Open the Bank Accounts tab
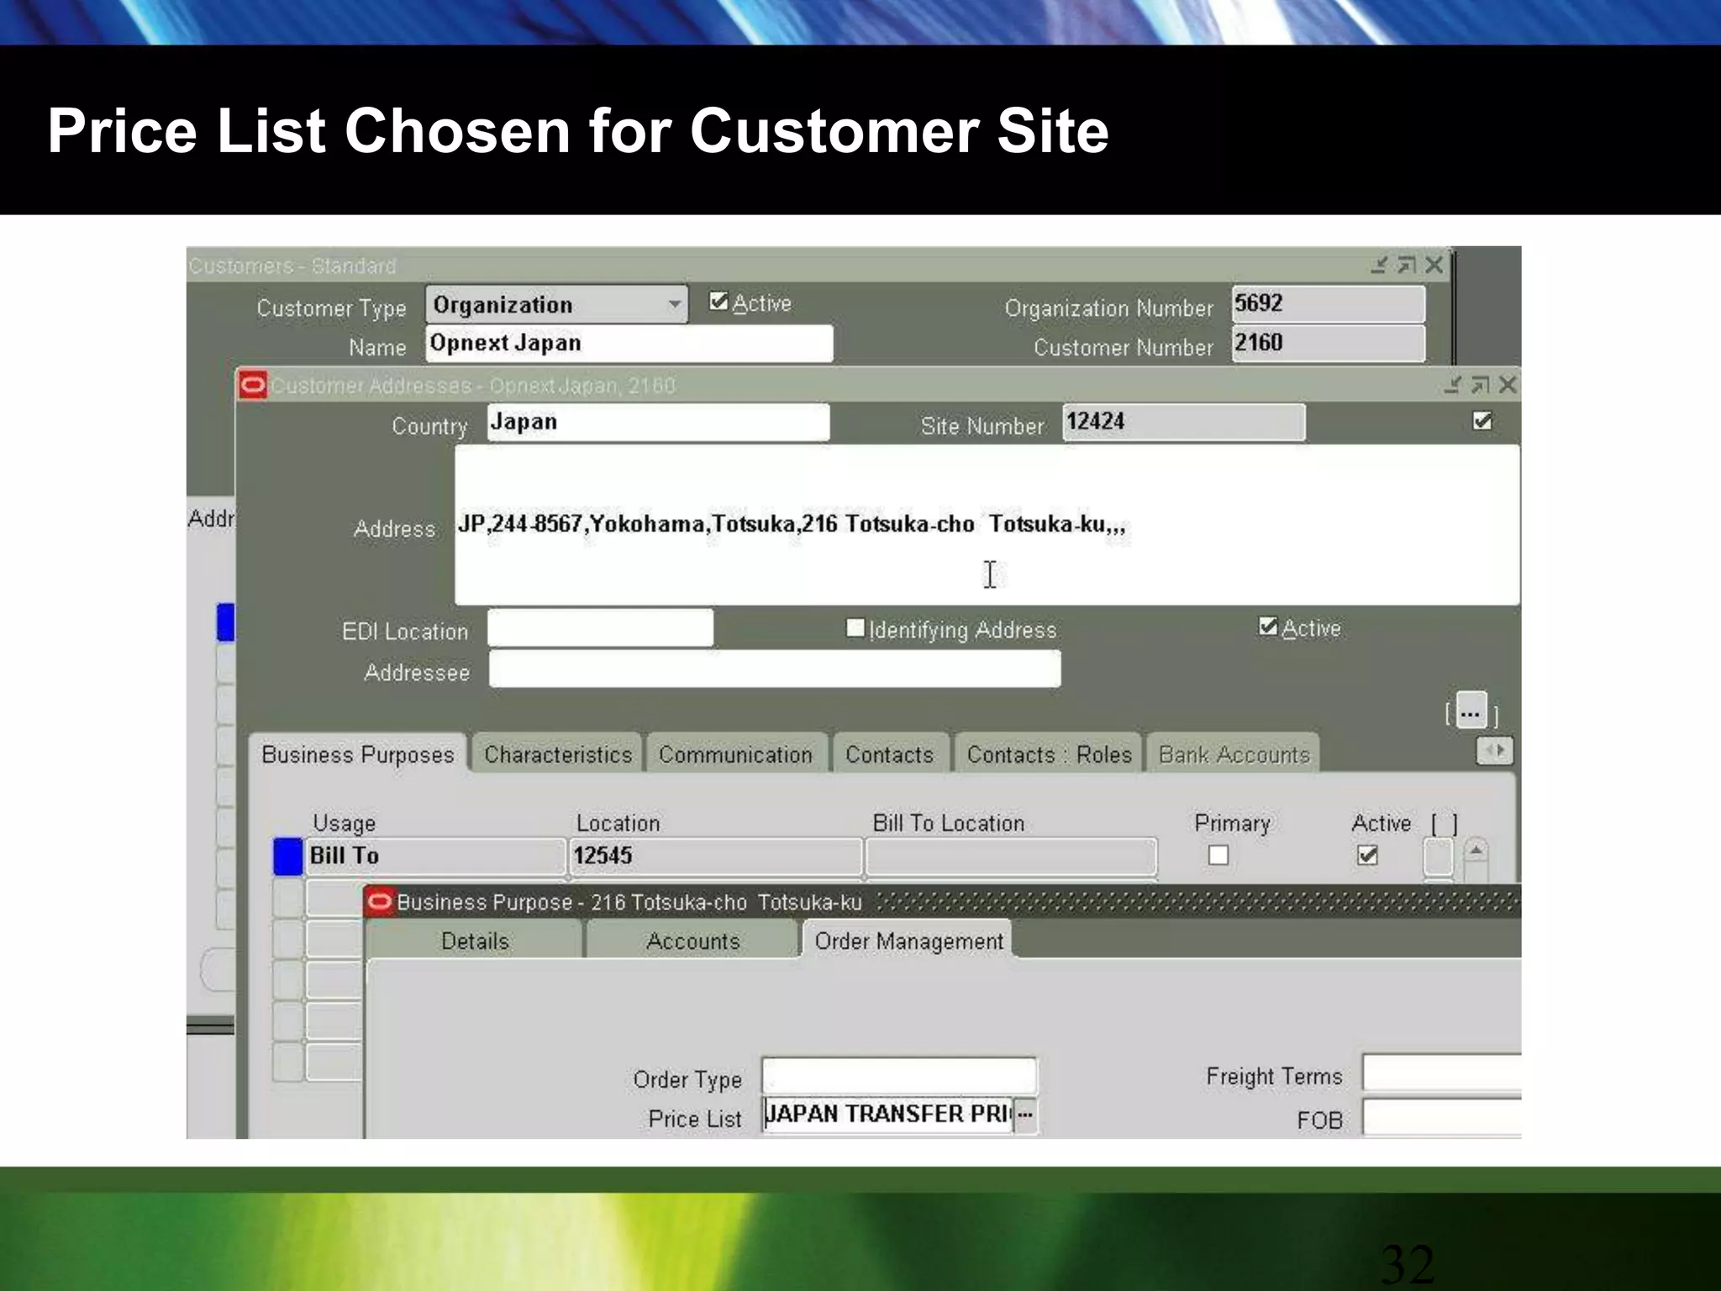Image resolution: width=1721 pixels, height=1291 pixels. [1234, 754]
